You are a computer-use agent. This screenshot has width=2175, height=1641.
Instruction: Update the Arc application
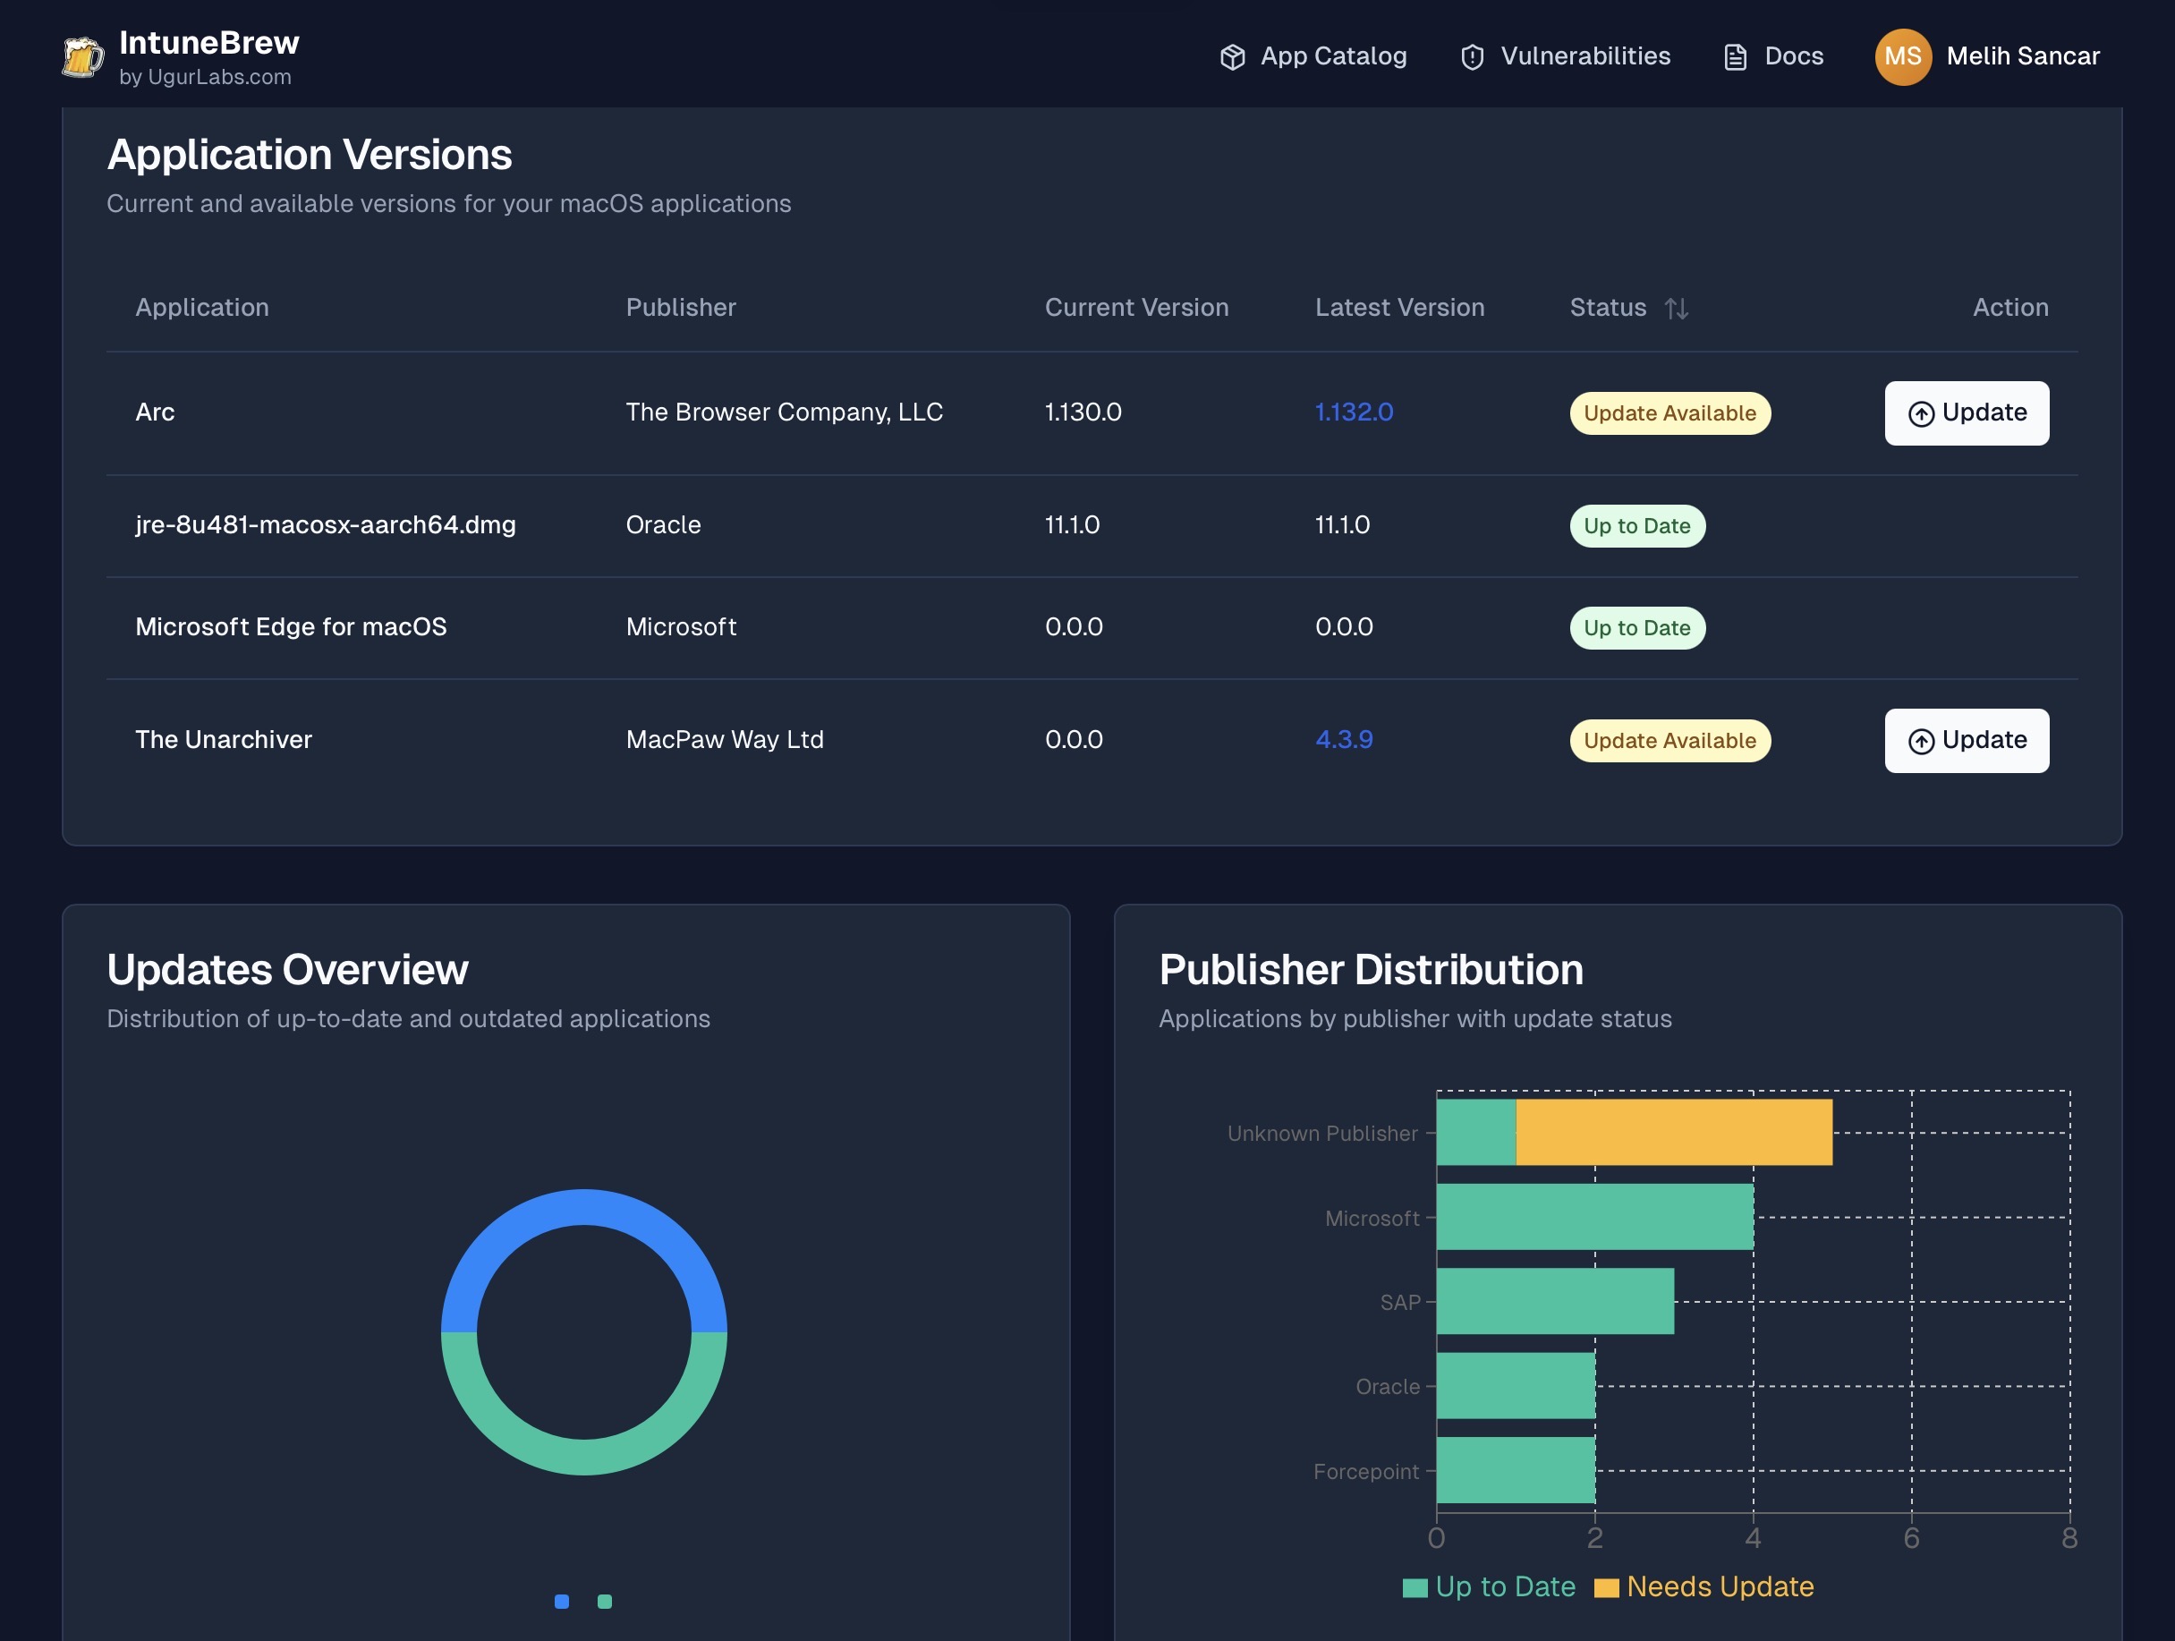click(1967, 413)
